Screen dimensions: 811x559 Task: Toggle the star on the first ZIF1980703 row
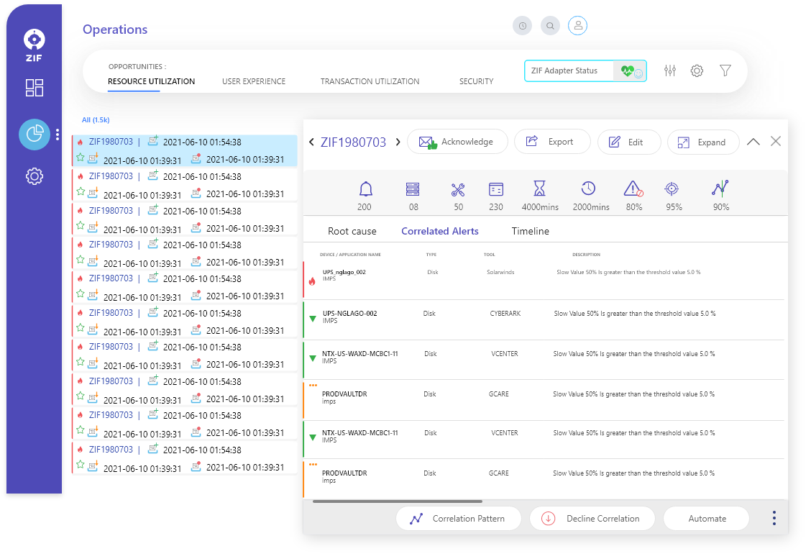point(81,157)
